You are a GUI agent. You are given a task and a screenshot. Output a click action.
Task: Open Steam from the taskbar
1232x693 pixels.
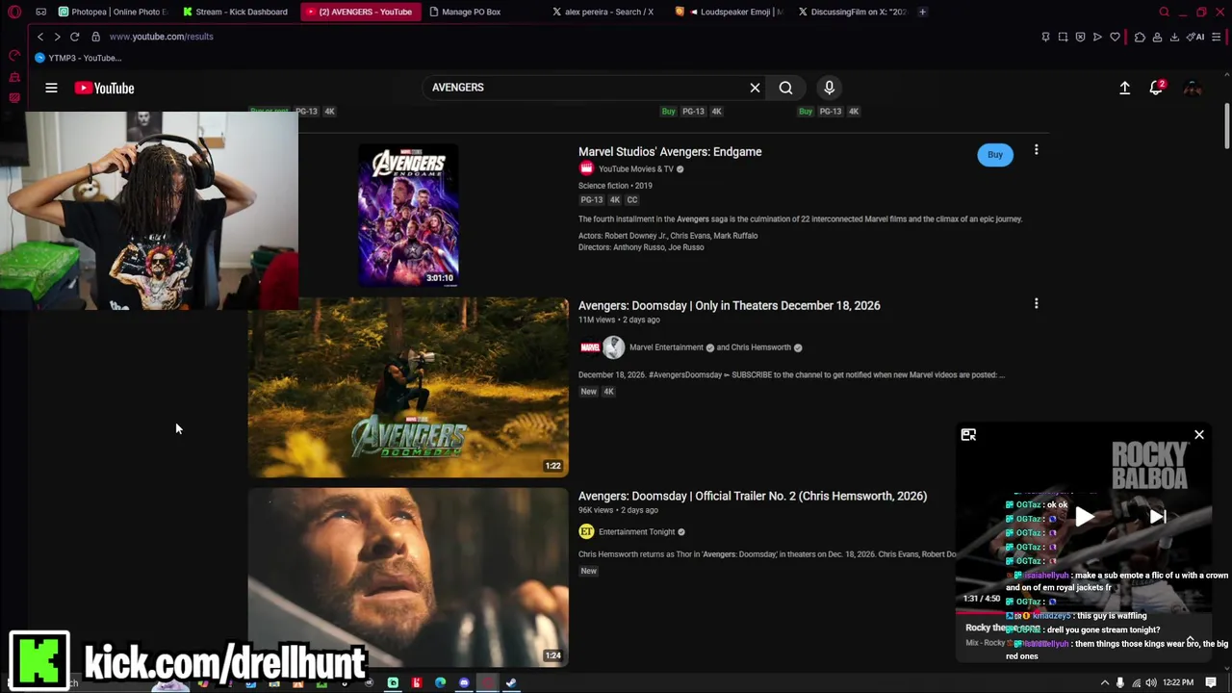(x=510, y=683)
